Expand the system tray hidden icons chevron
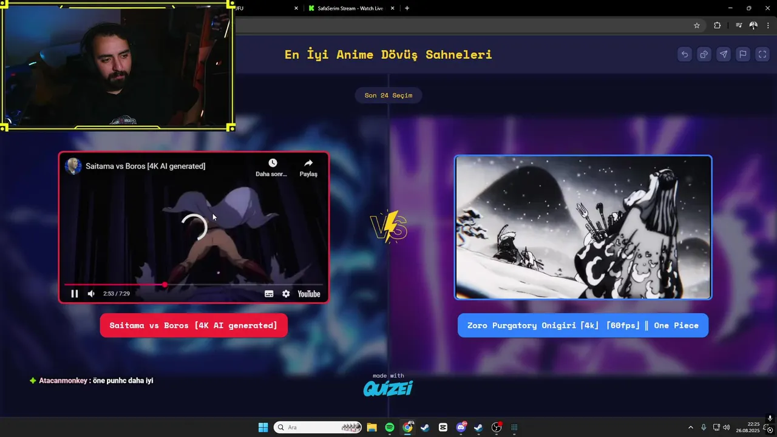Screen dimensions: 777x437 pyautogui.click(x=690, y=427)
